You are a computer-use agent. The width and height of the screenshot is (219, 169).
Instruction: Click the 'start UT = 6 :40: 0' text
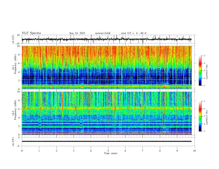point(134,33)
